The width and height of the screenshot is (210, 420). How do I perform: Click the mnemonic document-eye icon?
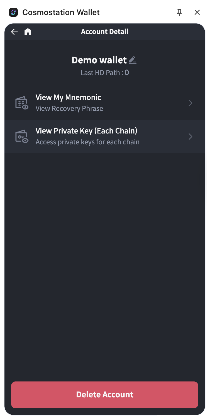[21, 103]
